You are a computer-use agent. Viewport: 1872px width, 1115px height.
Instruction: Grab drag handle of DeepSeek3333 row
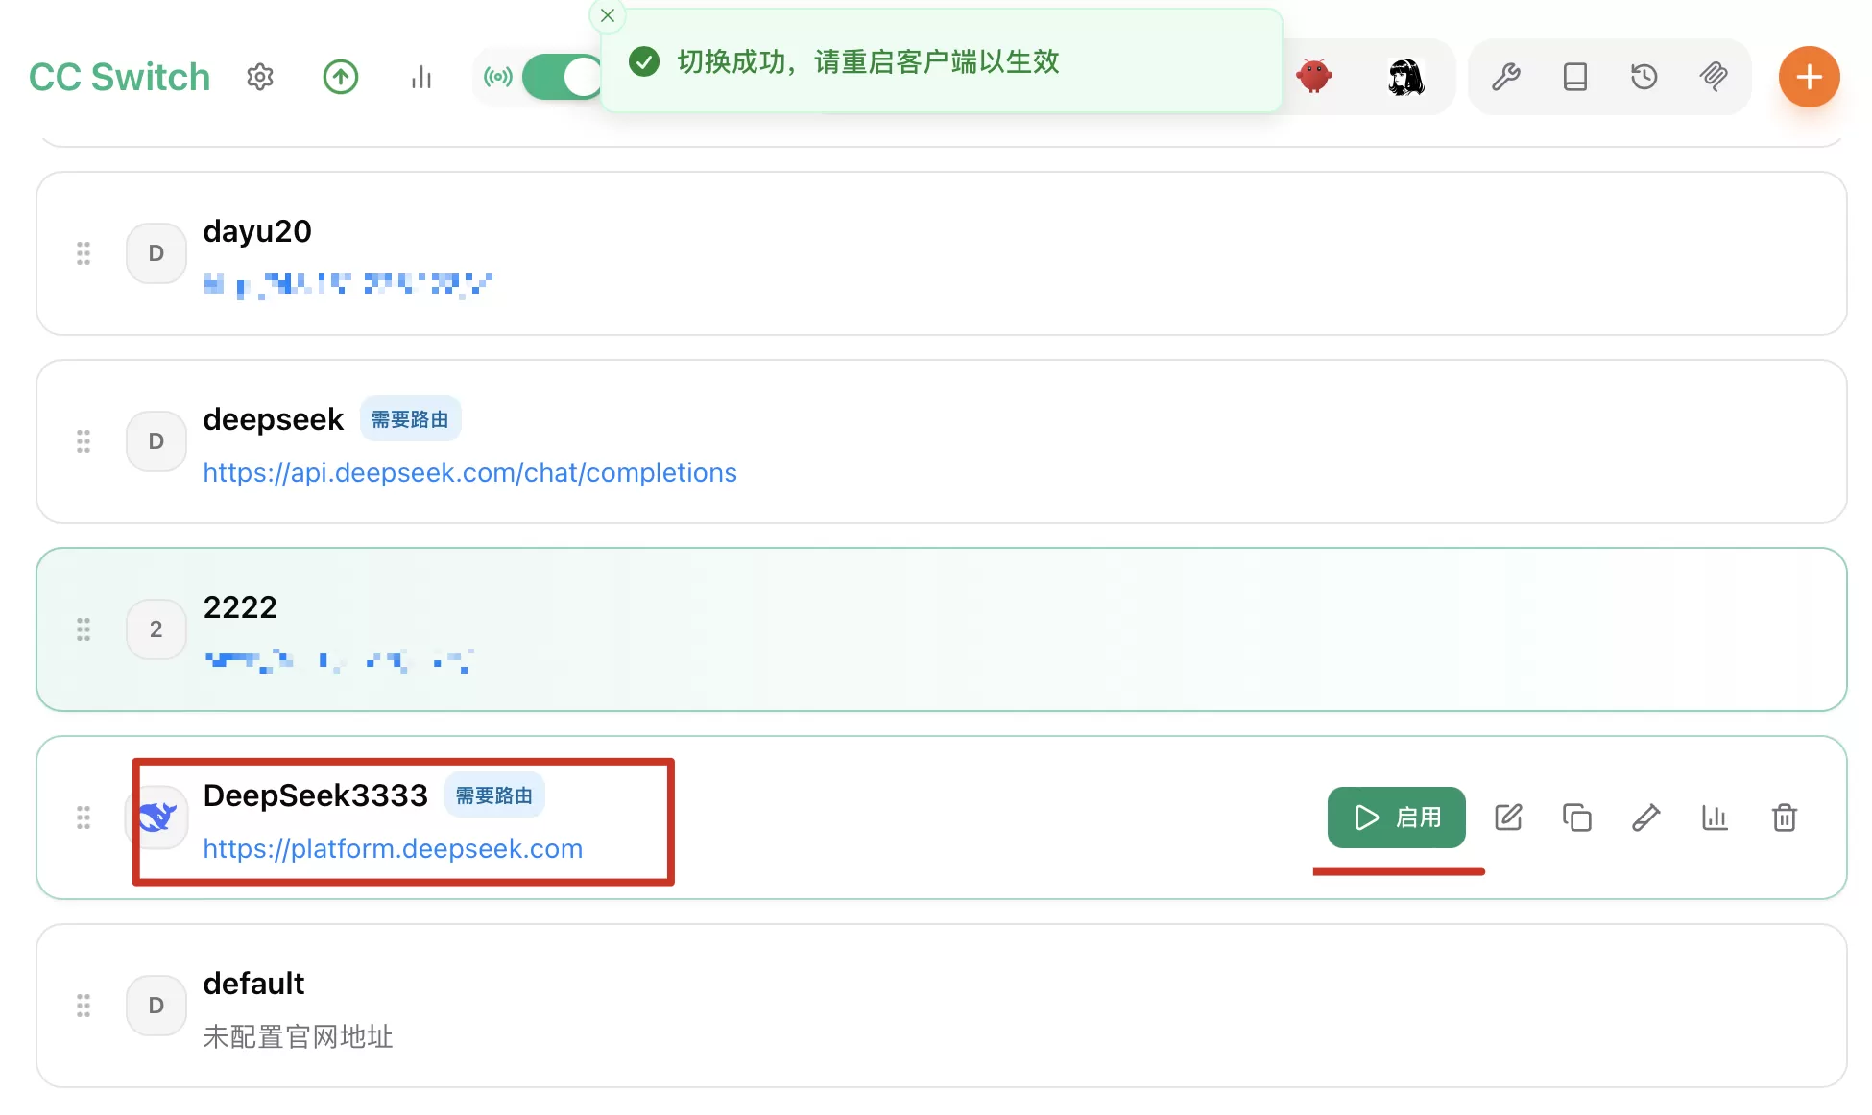pyautogui.click(x=84, y=818)
